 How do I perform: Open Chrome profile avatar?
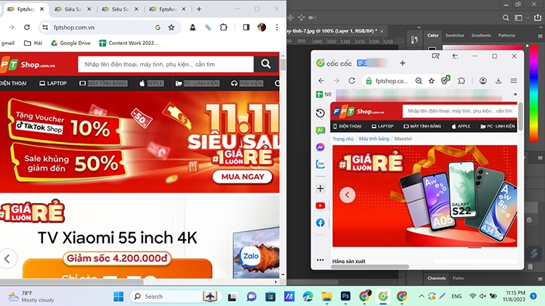pos(262,27)
